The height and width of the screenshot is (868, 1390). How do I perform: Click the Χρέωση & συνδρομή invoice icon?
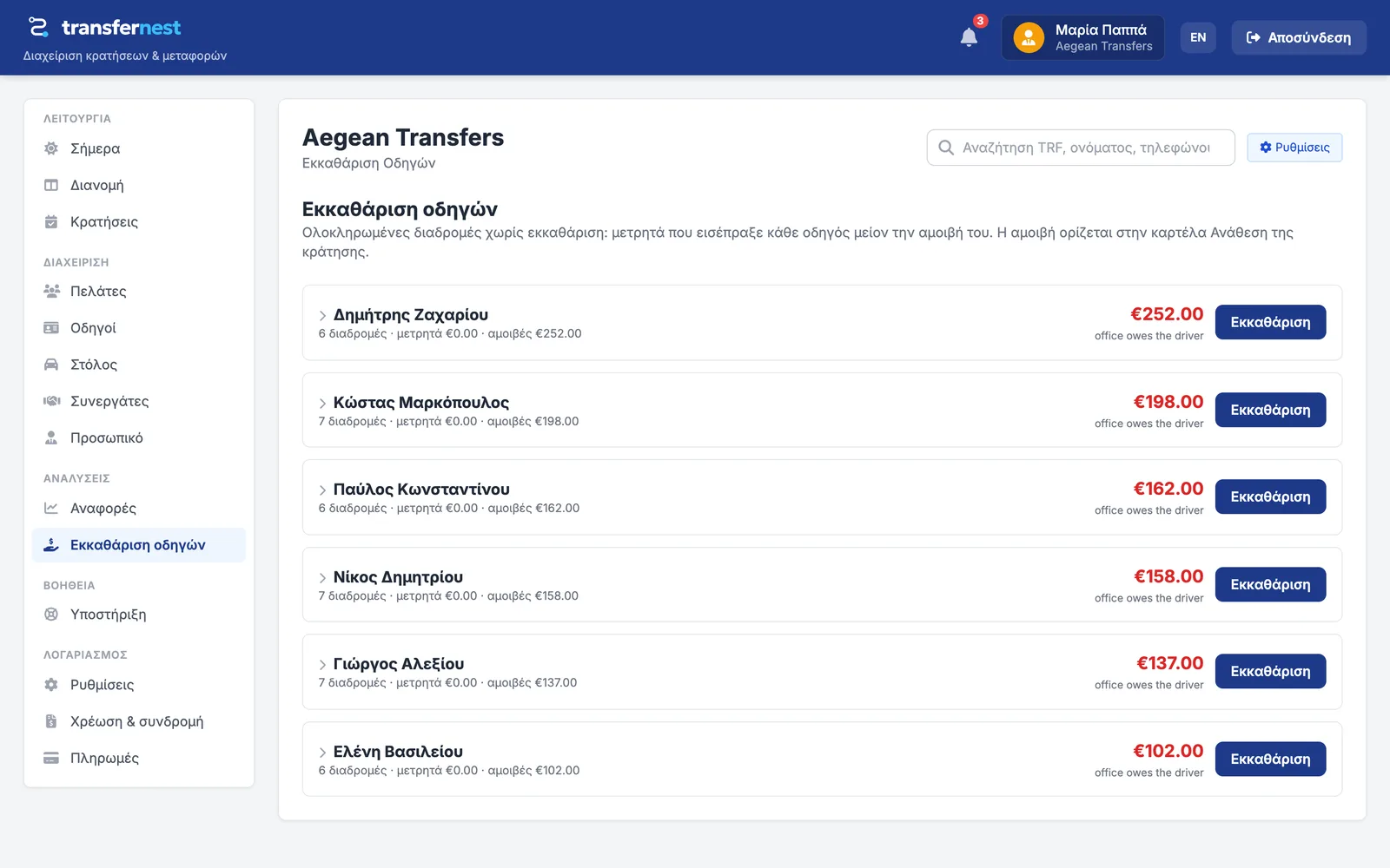click(x=51, y=721)
